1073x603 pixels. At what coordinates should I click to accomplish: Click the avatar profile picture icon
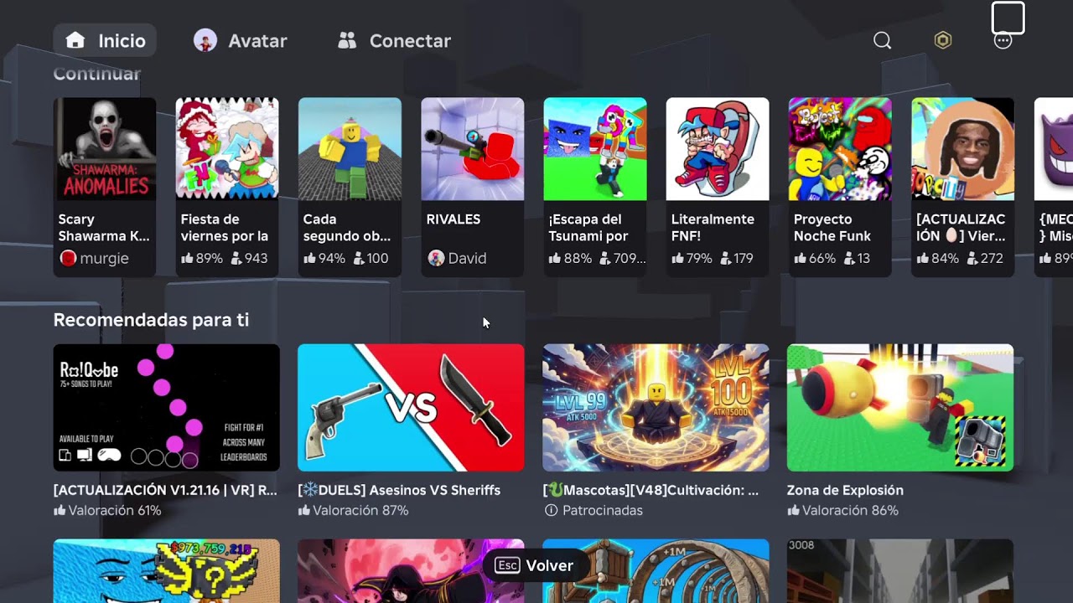pos(205,40)
